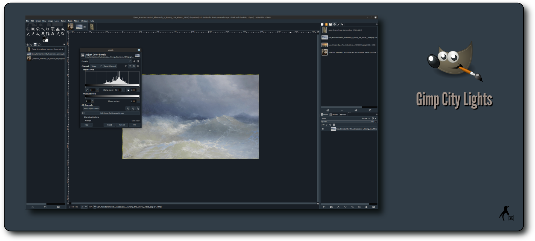Click Reset button in Levels dialog

click(110, 125)
